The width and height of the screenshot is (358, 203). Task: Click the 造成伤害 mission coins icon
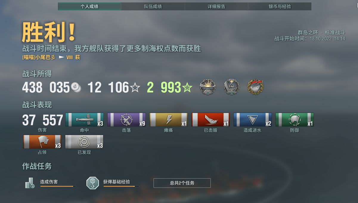point(30,183)
